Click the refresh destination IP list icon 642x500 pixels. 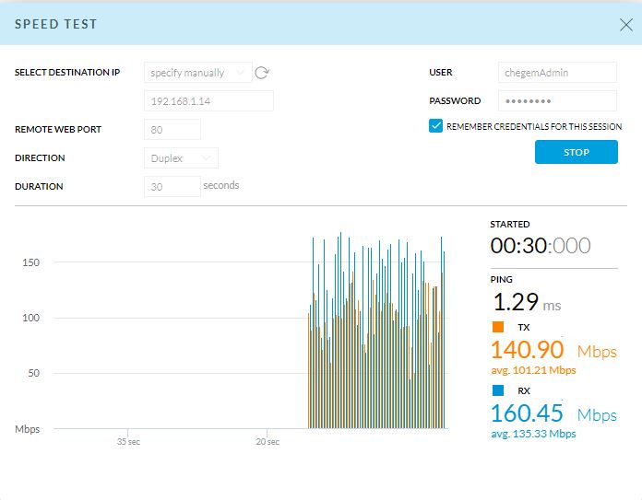point(262,73)
